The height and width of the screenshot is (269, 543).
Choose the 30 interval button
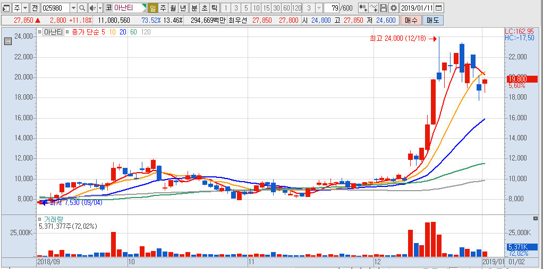[276, 7]
